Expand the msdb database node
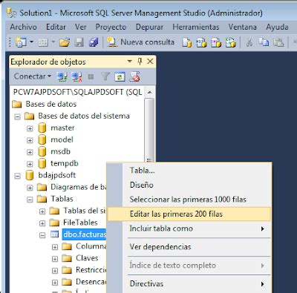 point(30,152)
